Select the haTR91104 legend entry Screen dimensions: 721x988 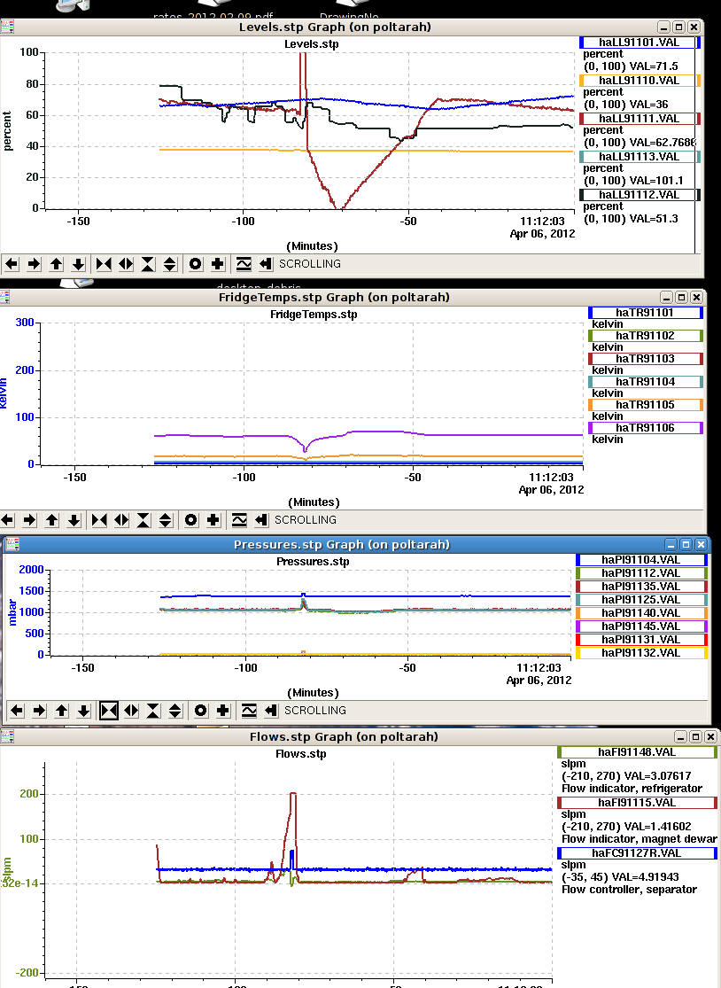[x=646, y=382]
